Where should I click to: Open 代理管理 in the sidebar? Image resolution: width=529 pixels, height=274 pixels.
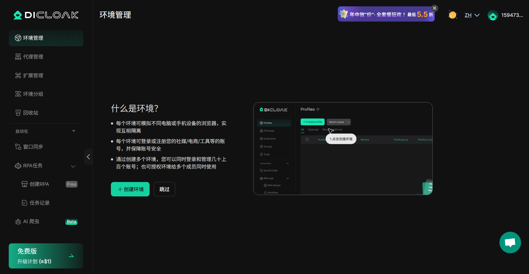coord(46,57)
